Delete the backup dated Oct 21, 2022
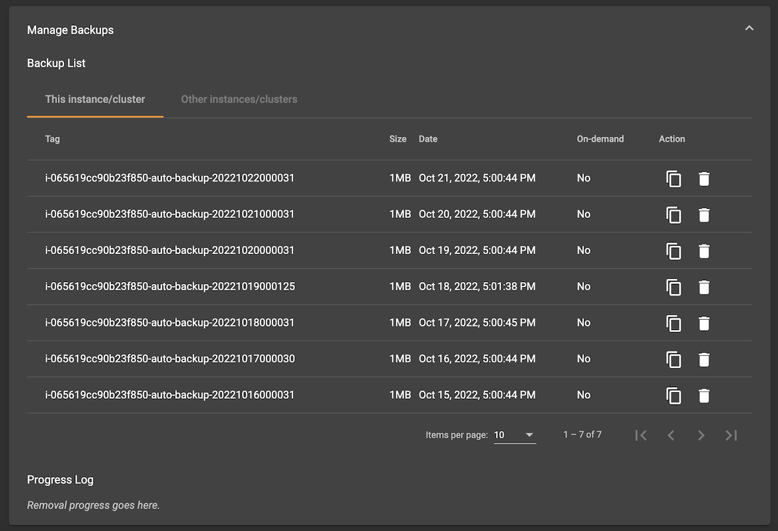 (x=704, y=178)
